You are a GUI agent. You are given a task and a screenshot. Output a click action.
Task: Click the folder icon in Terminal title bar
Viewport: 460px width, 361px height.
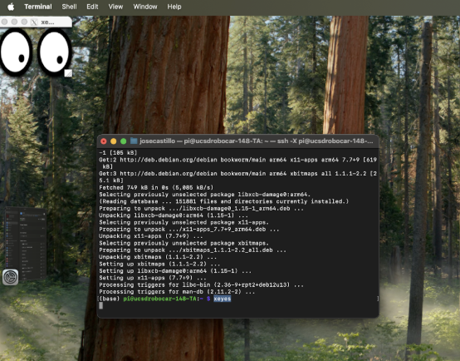coord(134,141)
